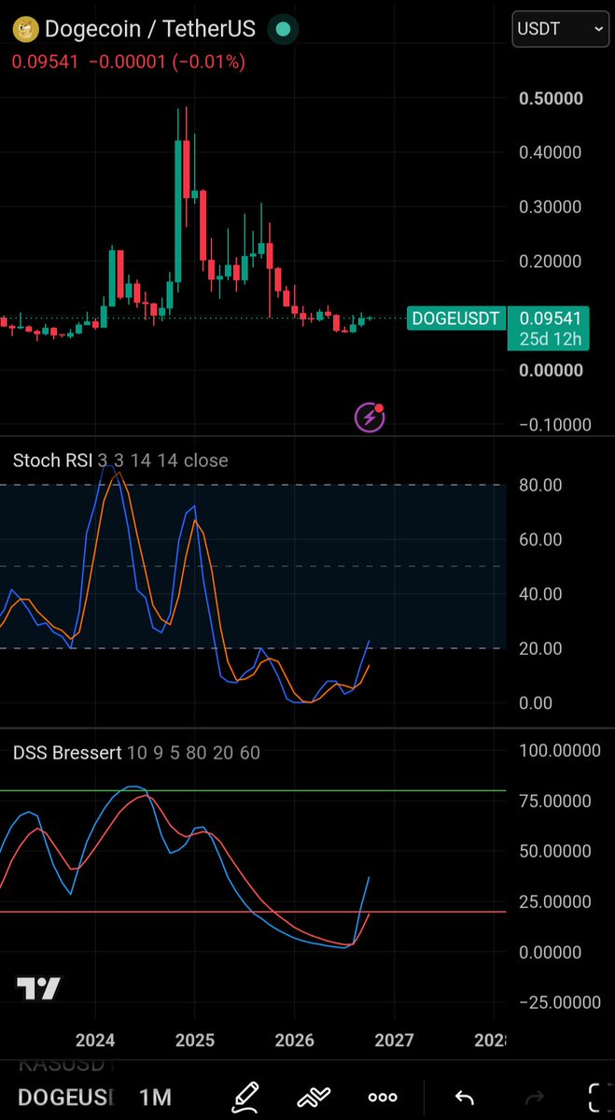Open Dogecoin / TetherUS symbol title
The width and height of the screenshot is (615, 1120).
point(150,29)
